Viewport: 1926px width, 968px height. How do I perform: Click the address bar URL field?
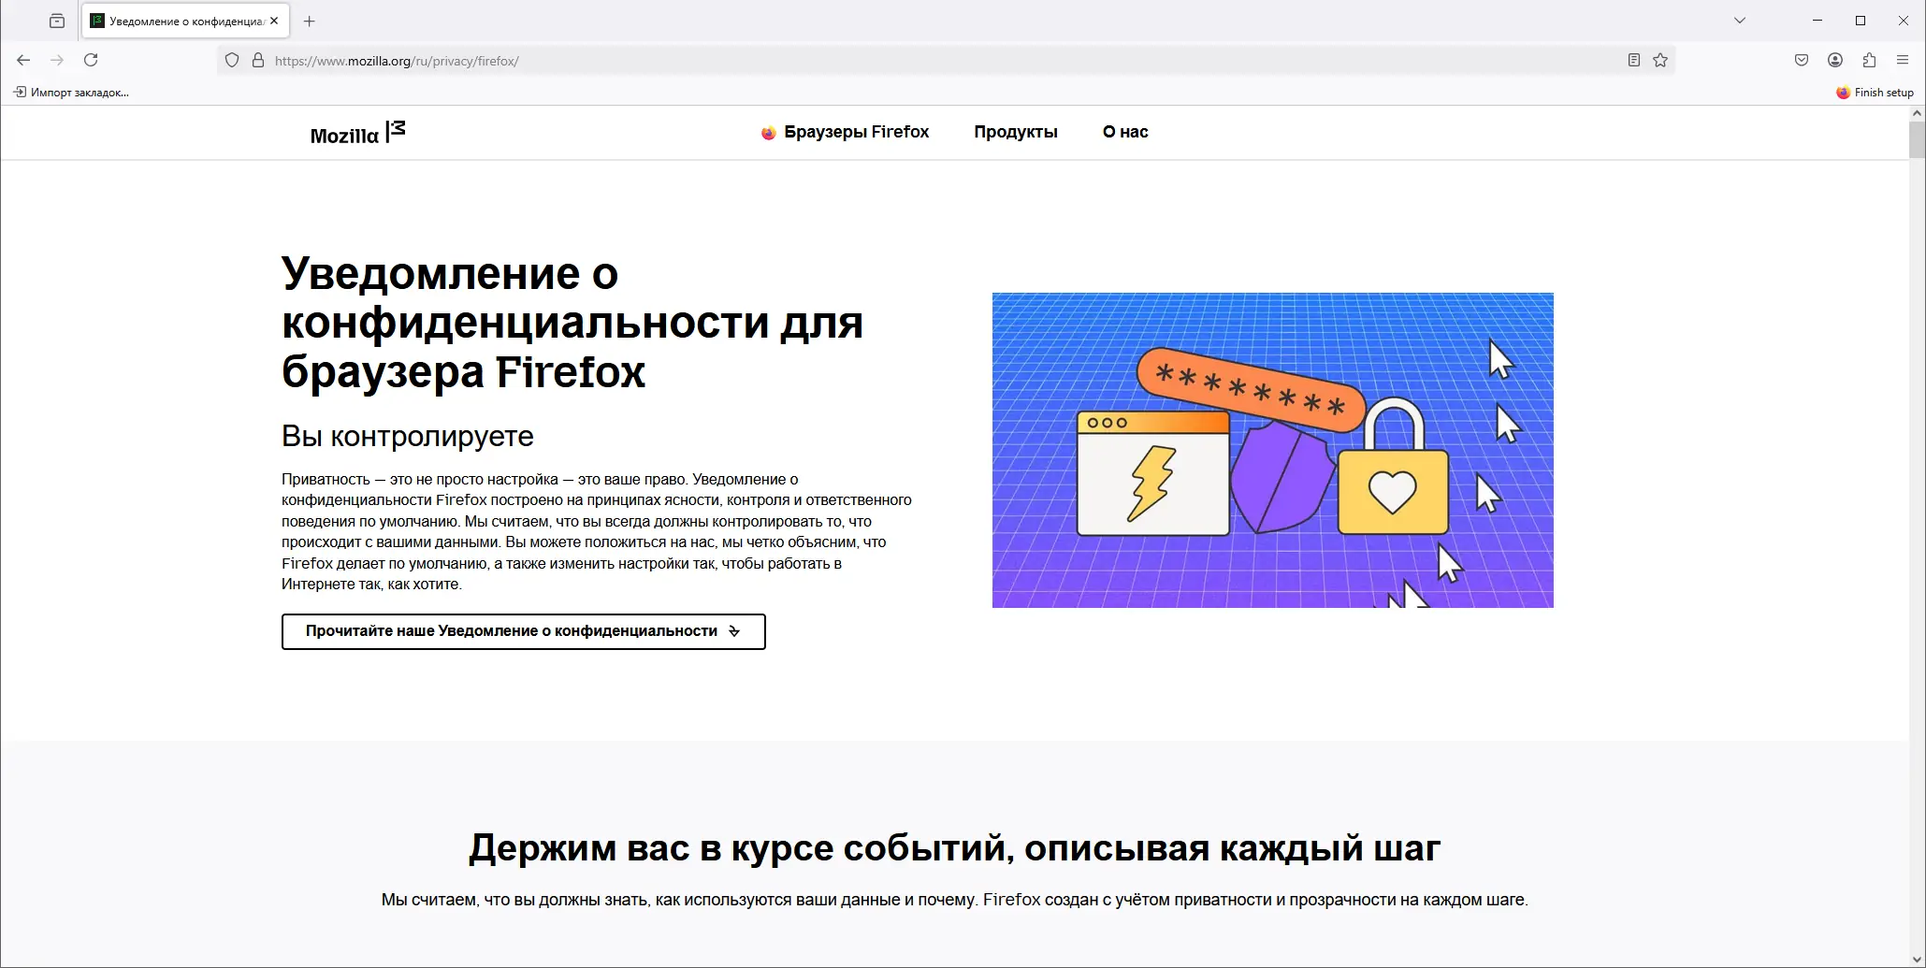(x=945, y=61)
